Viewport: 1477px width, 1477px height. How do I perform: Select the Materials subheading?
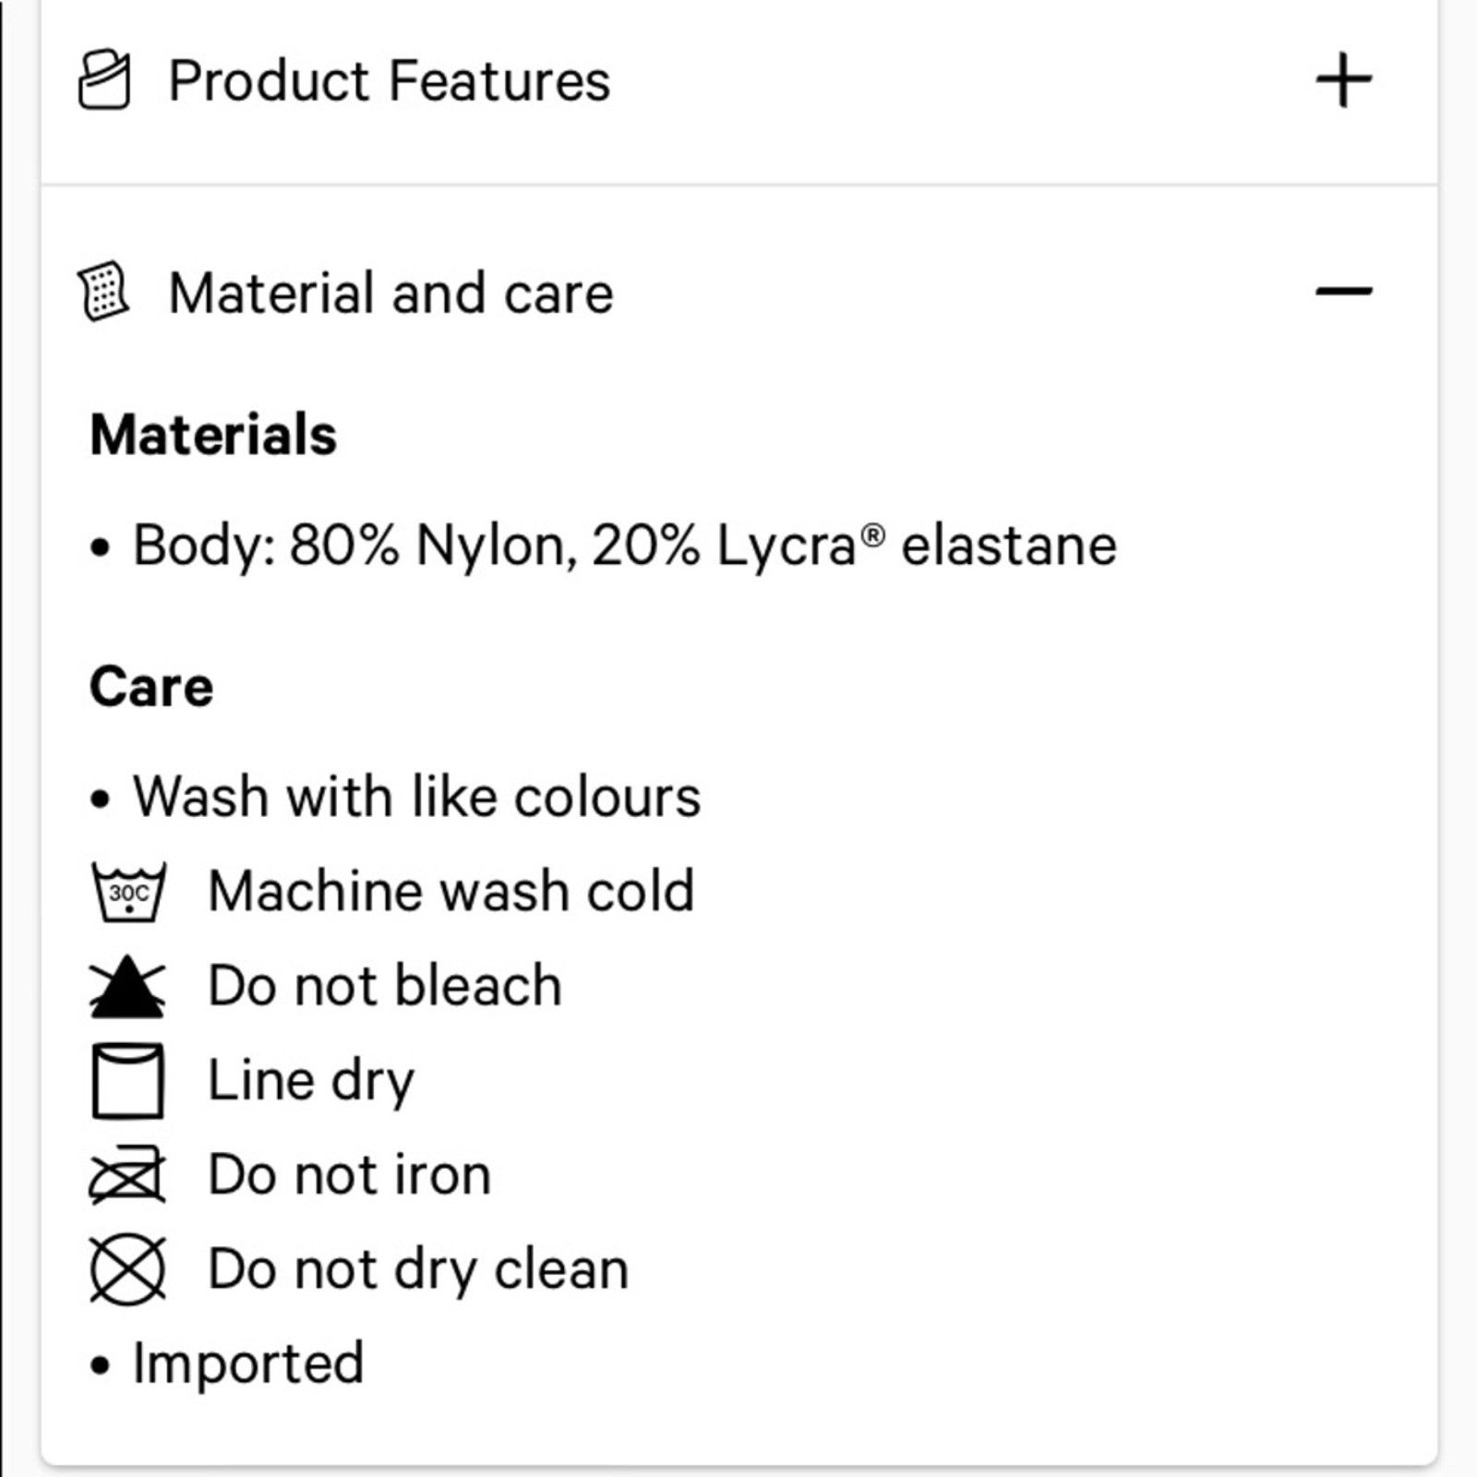coord(213,434)
